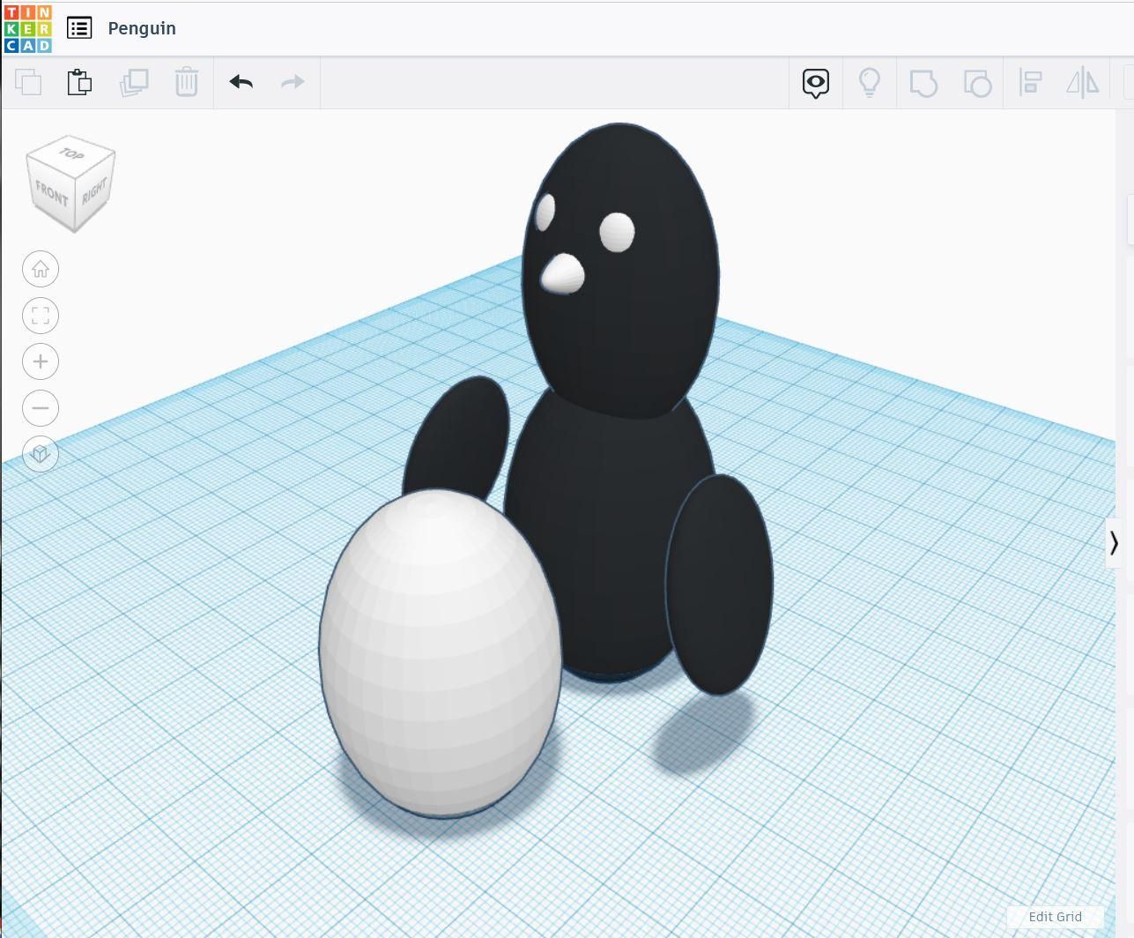Fit all objects in view
Image resolution: width=1134 pixels, height=938 pixels.
click(x=40, y=315)
